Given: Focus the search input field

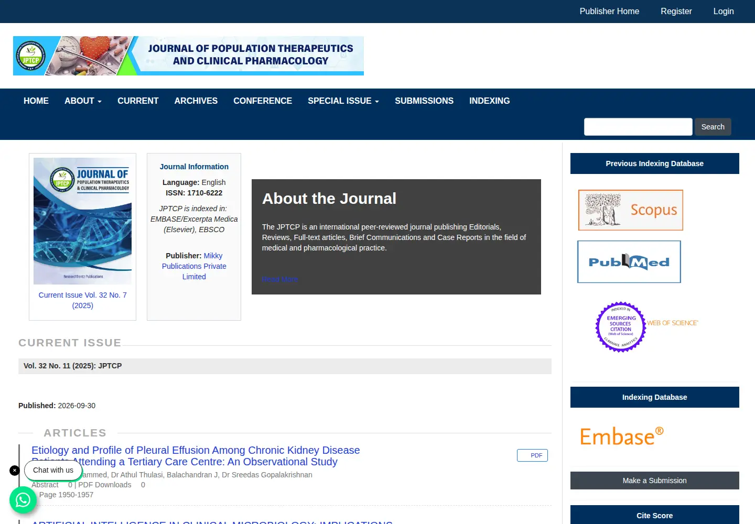Looking at the screenshot, I should (x=638, y=127).
